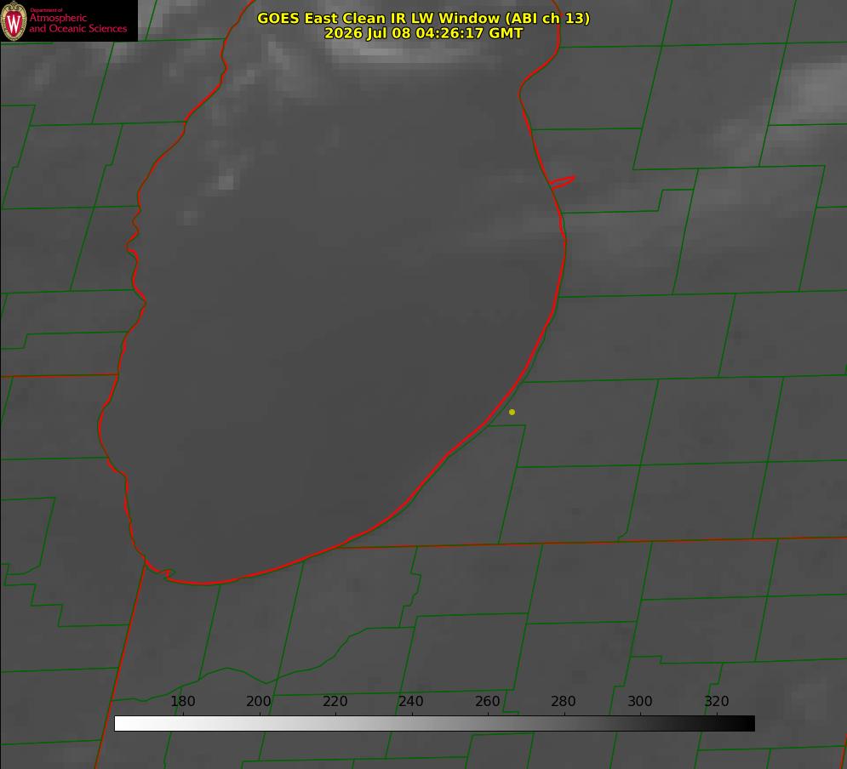Click the 280 label on the colorbar
Viewport: 847px width, 769px height.
[x=564, y=701]
